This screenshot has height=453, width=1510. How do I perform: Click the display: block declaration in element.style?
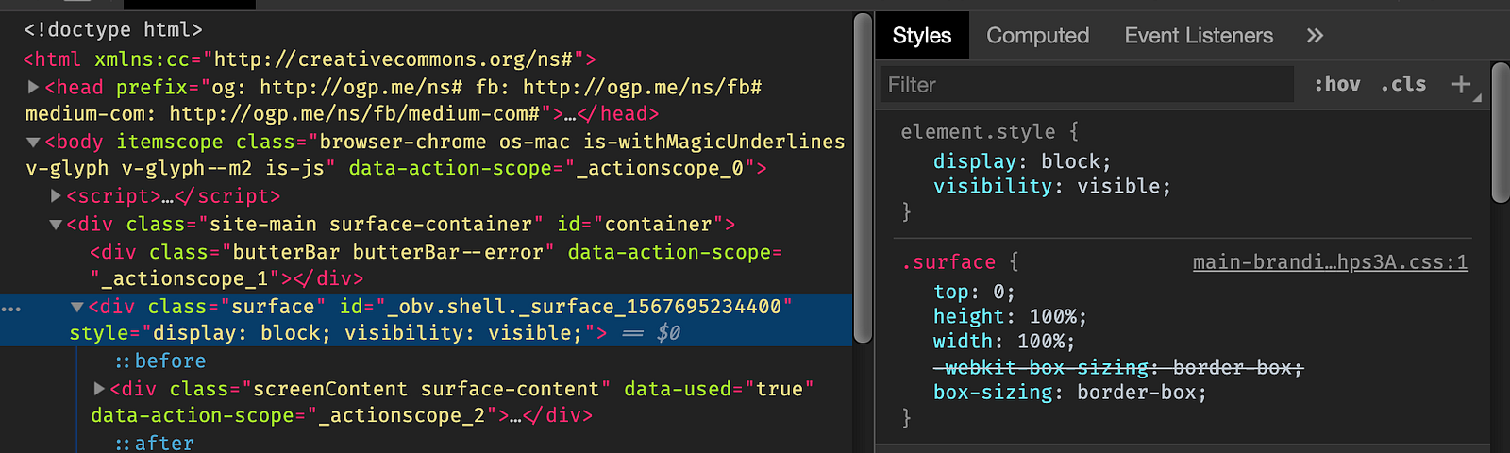[x=1022, y=161]
